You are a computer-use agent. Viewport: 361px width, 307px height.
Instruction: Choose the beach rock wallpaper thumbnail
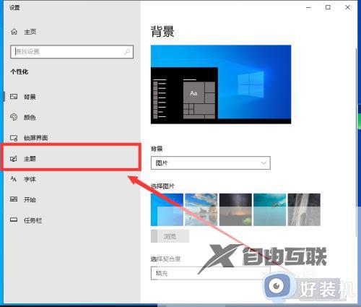201,209
